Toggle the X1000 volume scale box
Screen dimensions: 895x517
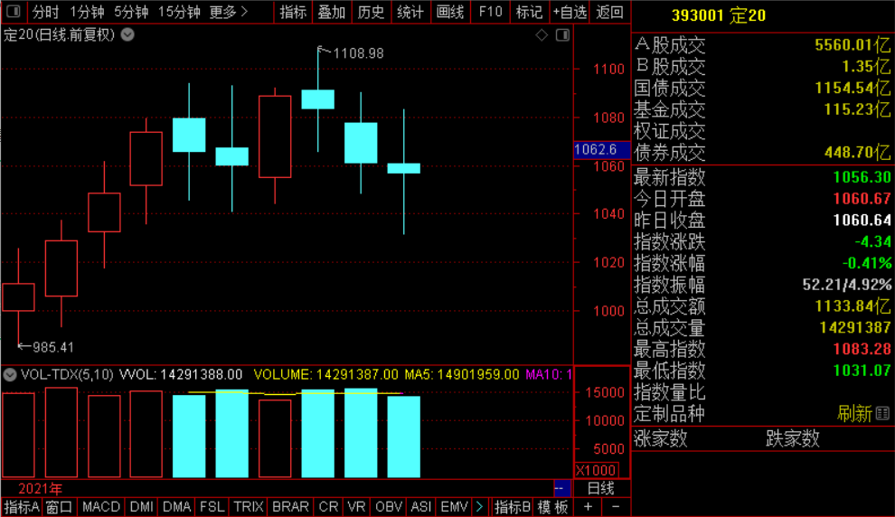click(596, 470)
